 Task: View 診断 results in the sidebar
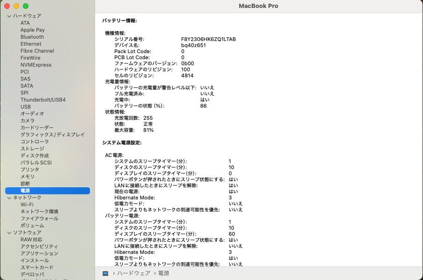tap(25, 183)
